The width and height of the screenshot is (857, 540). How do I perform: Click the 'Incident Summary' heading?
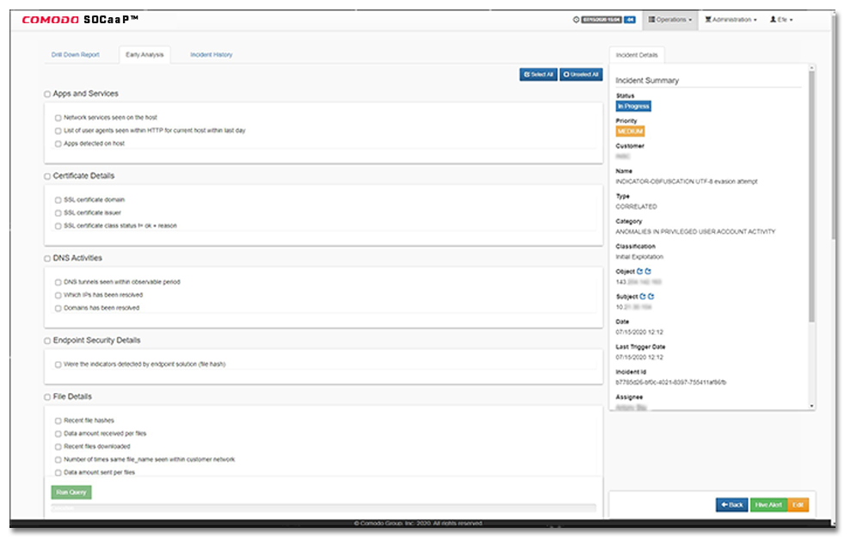coord(647,81)
